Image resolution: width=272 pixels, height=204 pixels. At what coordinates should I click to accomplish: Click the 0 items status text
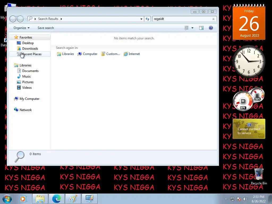(35, 154)
